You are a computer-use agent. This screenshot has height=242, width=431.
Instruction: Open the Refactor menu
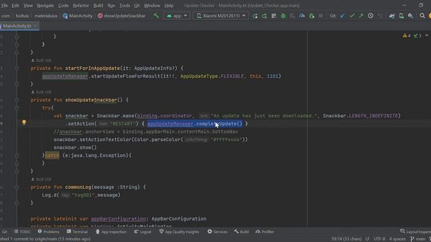(x=81, y=5)
